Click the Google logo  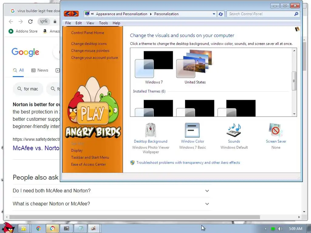(26, 52)
